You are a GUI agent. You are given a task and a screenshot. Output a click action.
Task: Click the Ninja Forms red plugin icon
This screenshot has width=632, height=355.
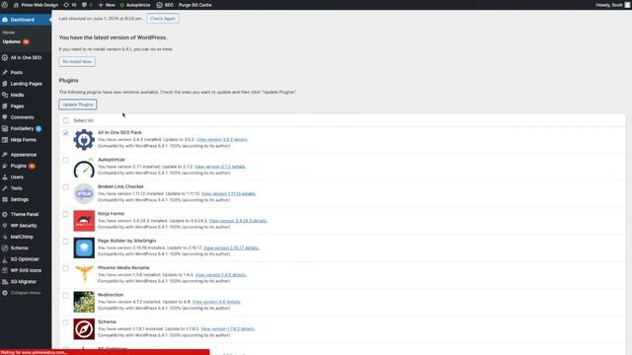[84, 221]
